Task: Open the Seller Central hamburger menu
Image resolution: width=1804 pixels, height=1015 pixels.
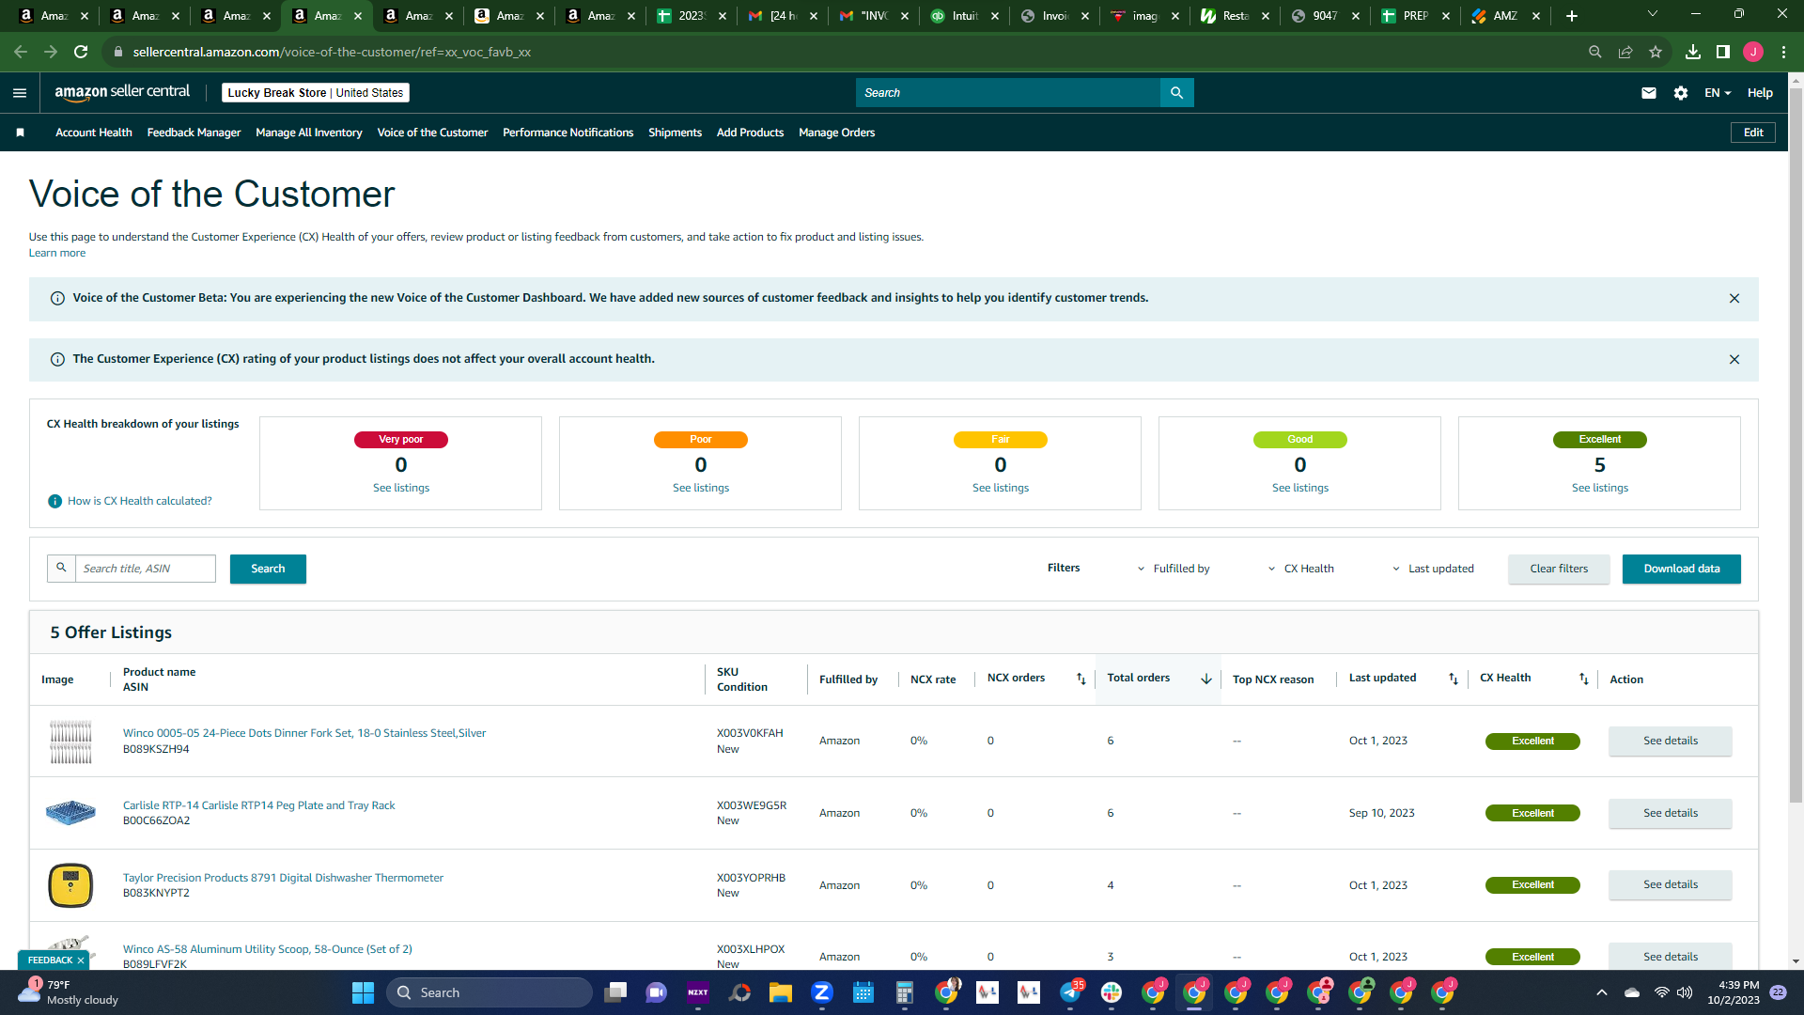Action: click(20, 93)
